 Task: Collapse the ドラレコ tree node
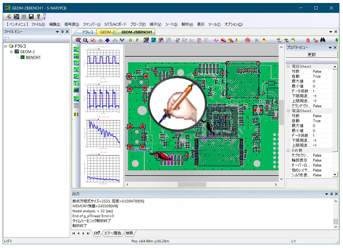(6, 46)
